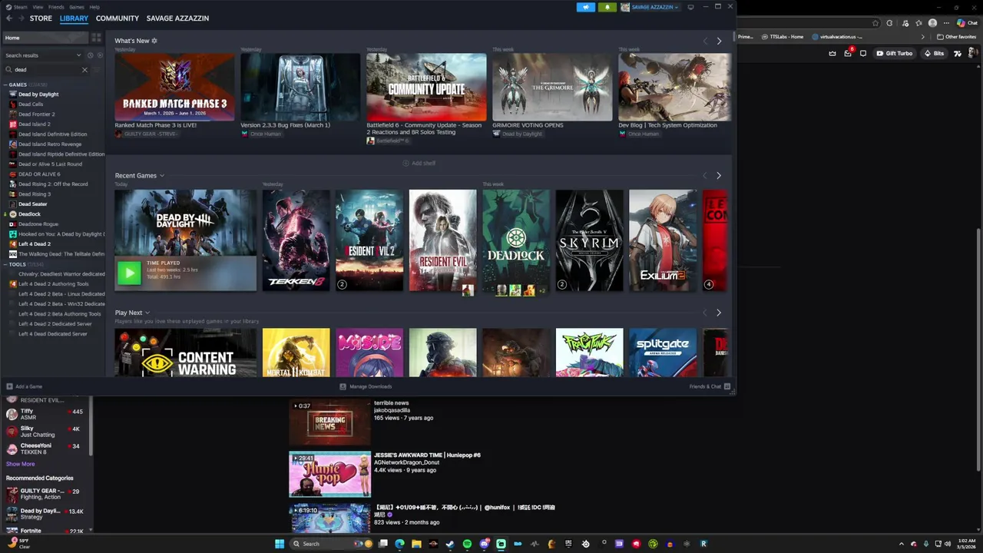Click the Bits button on Twitch

click(x=933, y=53)
